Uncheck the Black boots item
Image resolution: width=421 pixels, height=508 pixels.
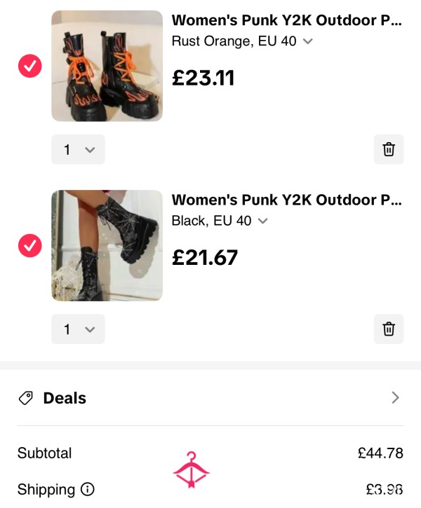click(30, 245)
